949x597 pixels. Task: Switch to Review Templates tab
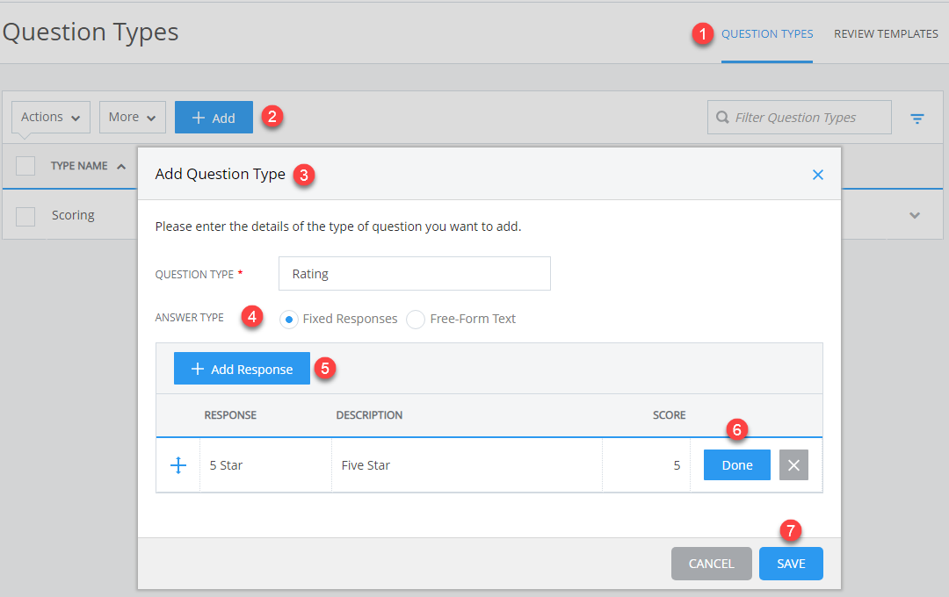[x=886, y=34]
